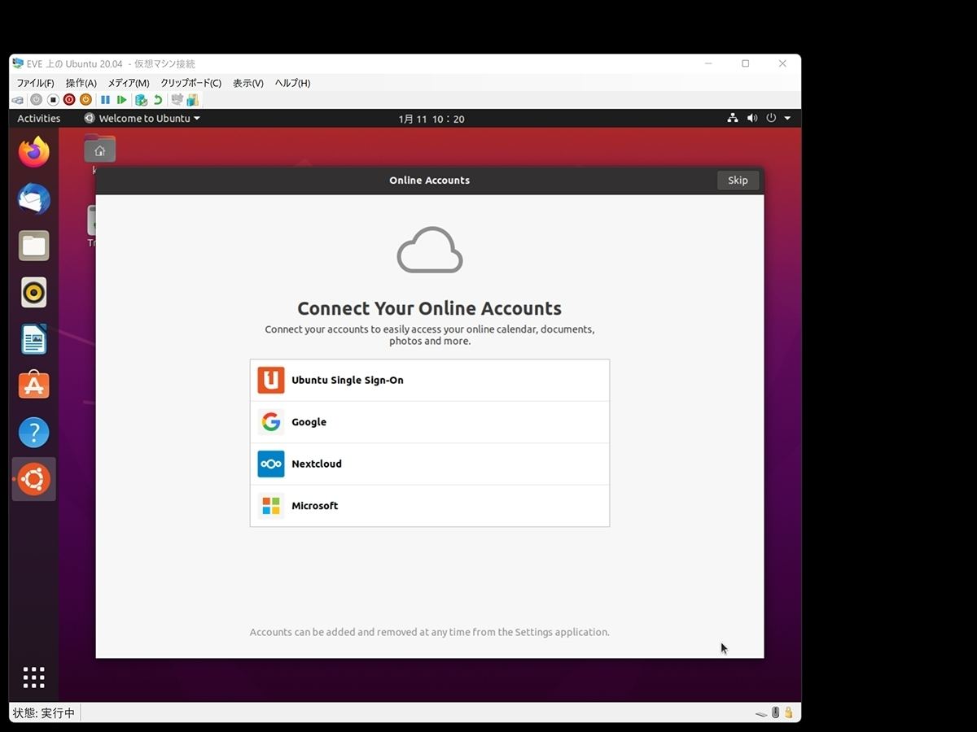Click the keyboard icon in status bar
The image size is (977, 732).
pos(761,713)
